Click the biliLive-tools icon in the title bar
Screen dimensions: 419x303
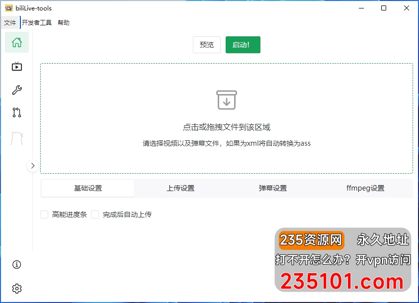[x=8, y=8]
